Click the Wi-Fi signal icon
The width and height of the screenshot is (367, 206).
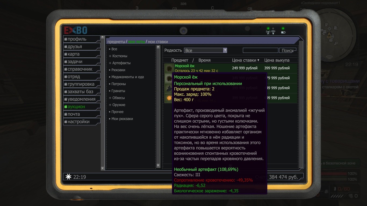pyautogui.click(x=273, y=32)
